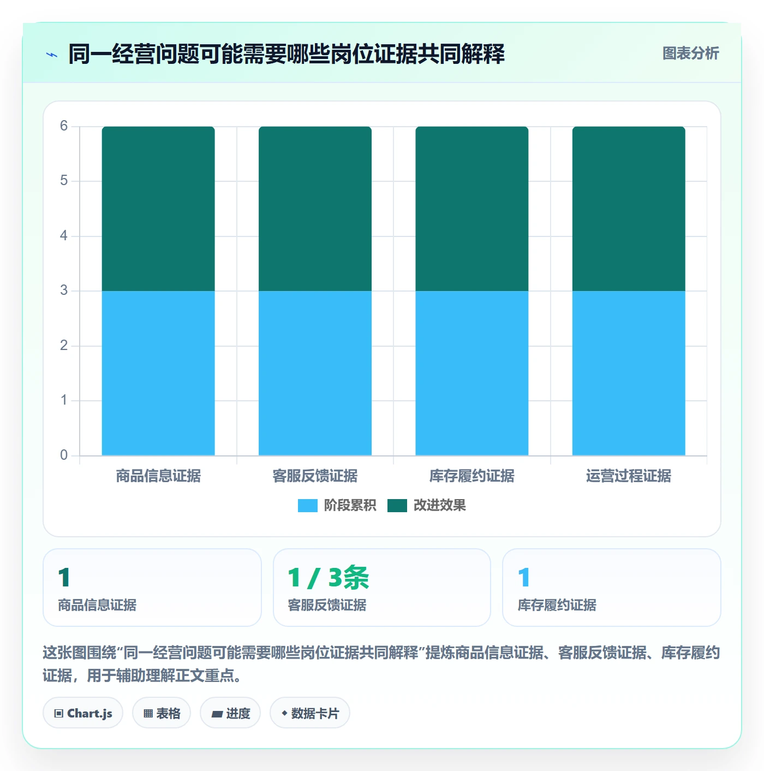Click the 数据卡片 tag chip
This screenshot has width=764, height=771.
click(x=310, y=713)
